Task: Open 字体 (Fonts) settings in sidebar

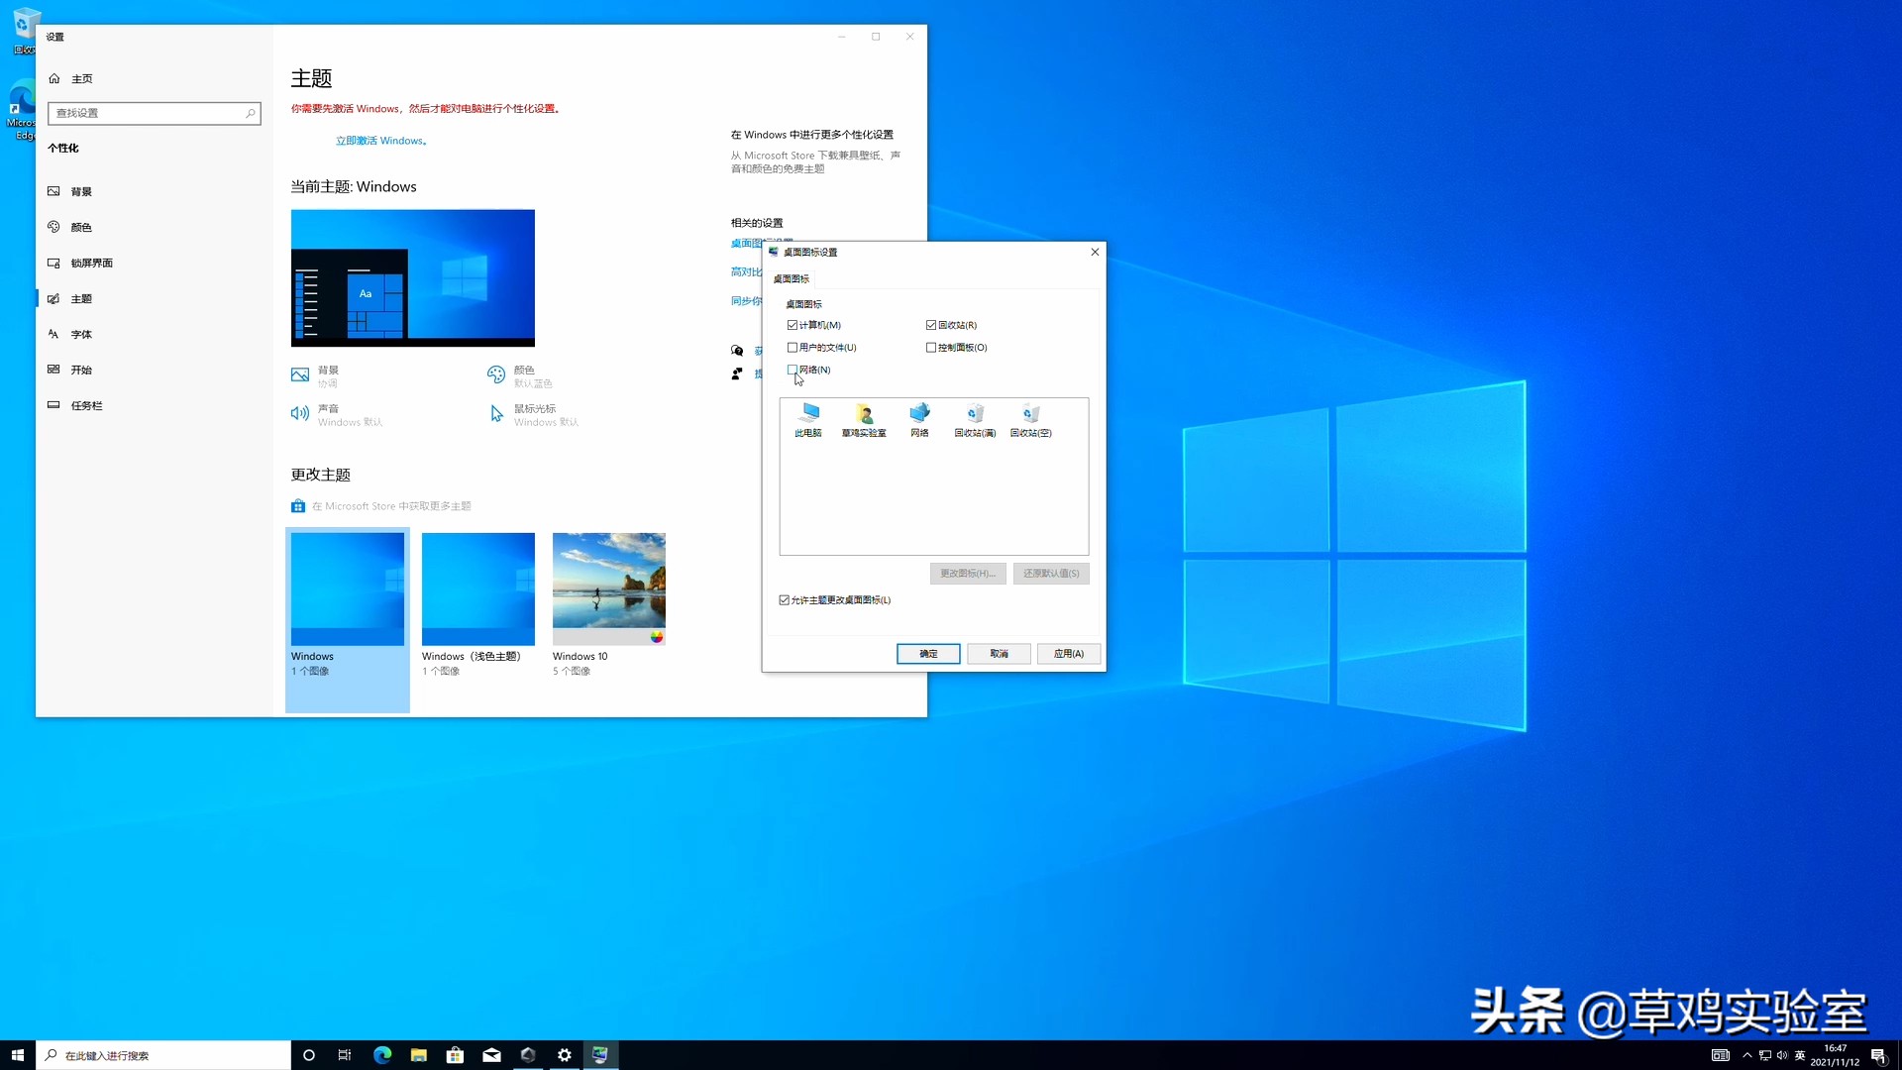Action: point(79,334)
